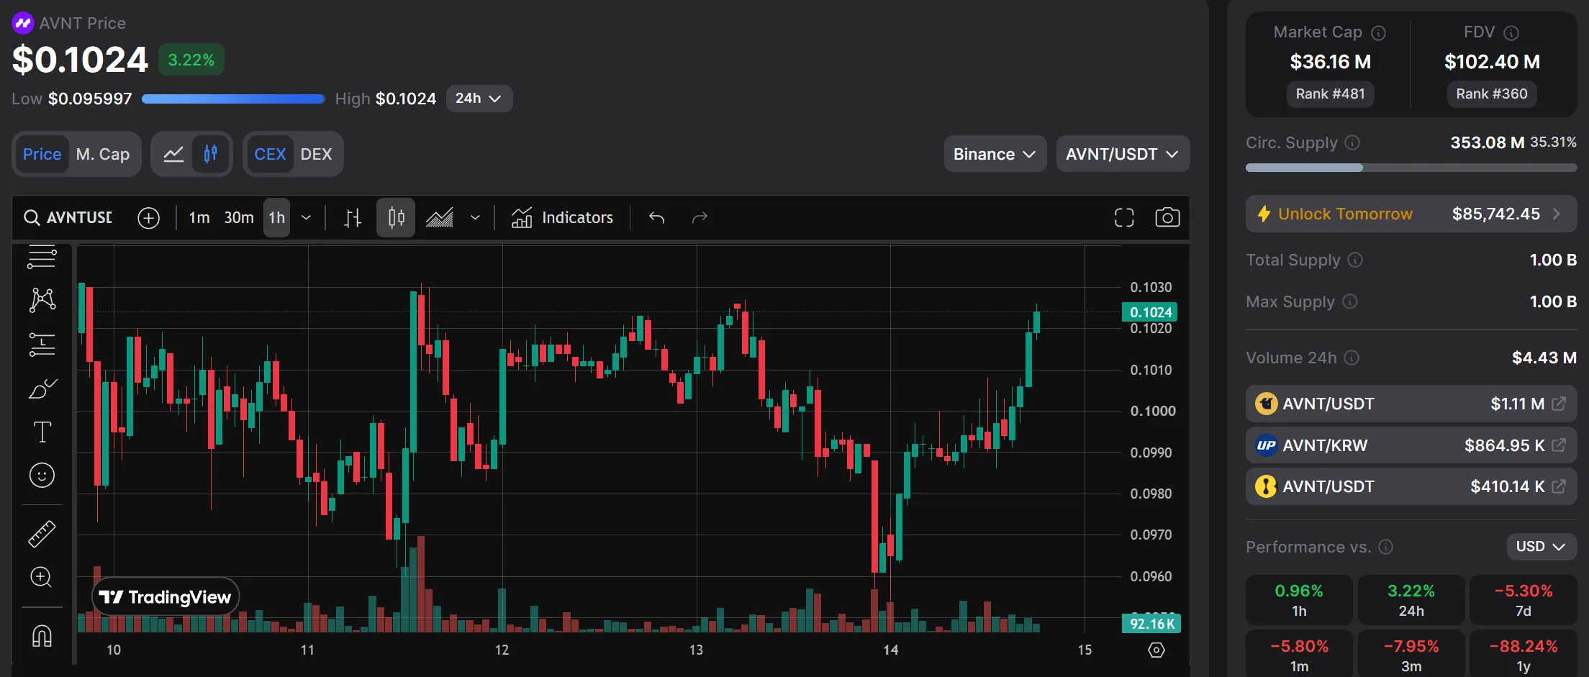The width and height of the screenshot is (1589, 677).
Task: Switch to M. Cap view
Action: coord(103,154)
